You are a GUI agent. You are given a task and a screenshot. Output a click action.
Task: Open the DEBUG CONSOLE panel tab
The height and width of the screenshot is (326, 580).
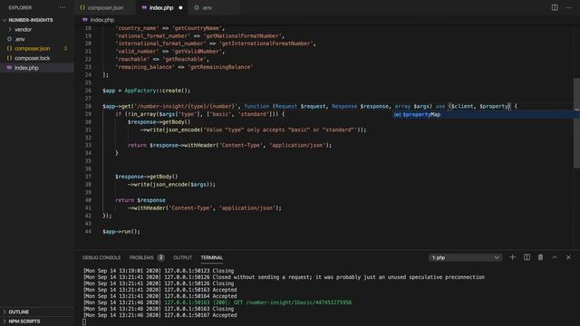[101, 257]
